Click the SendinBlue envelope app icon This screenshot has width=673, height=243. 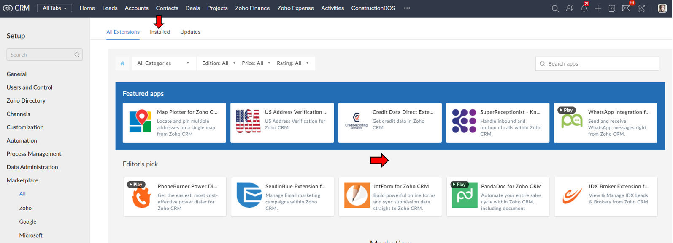[249, 195]
